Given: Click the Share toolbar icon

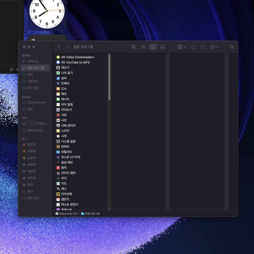Looking at the screenshot, I should coord(193,47).
